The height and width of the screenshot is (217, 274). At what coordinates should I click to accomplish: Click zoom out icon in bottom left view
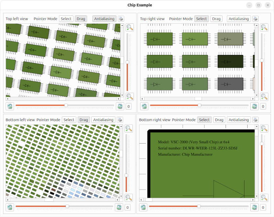129,198
